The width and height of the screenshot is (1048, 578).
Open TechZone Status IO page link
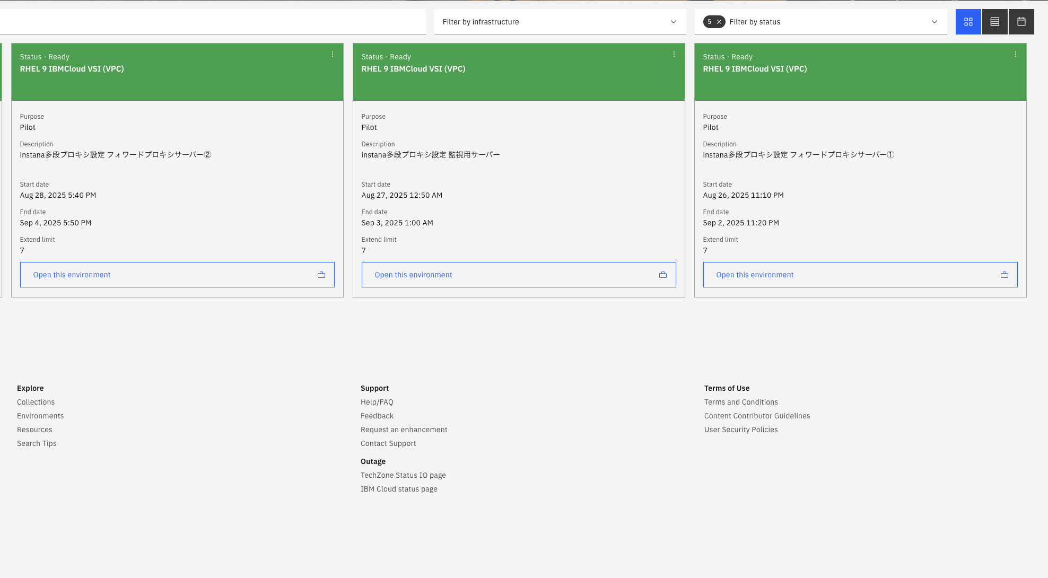[x=403, y=475]
